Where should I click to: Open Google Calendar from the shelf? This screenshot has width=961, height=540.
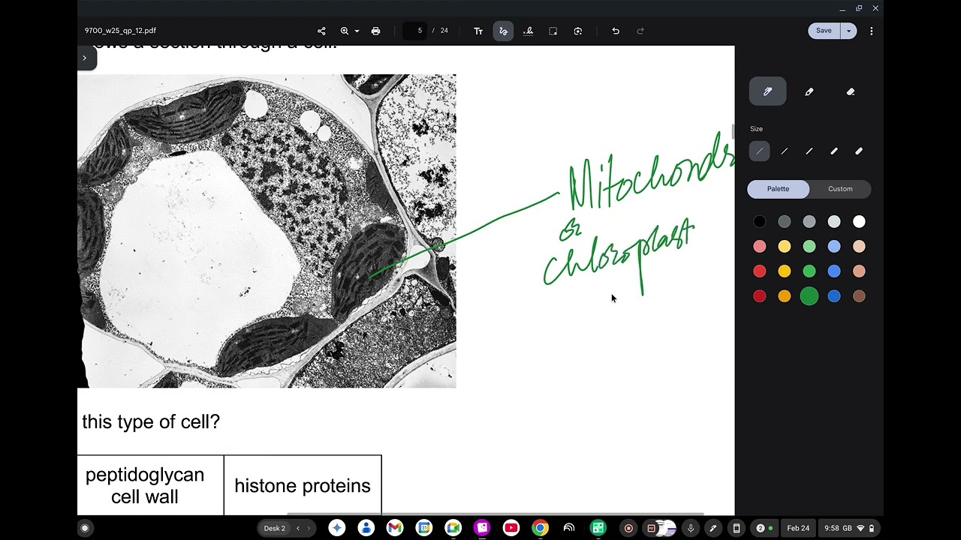click(423, 528)
